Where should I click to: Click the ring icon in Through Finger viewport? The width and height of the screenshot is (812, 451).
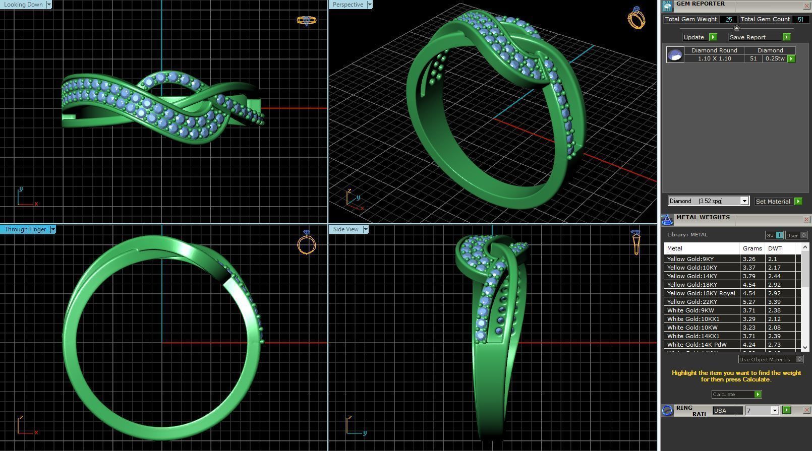[306, 242]
